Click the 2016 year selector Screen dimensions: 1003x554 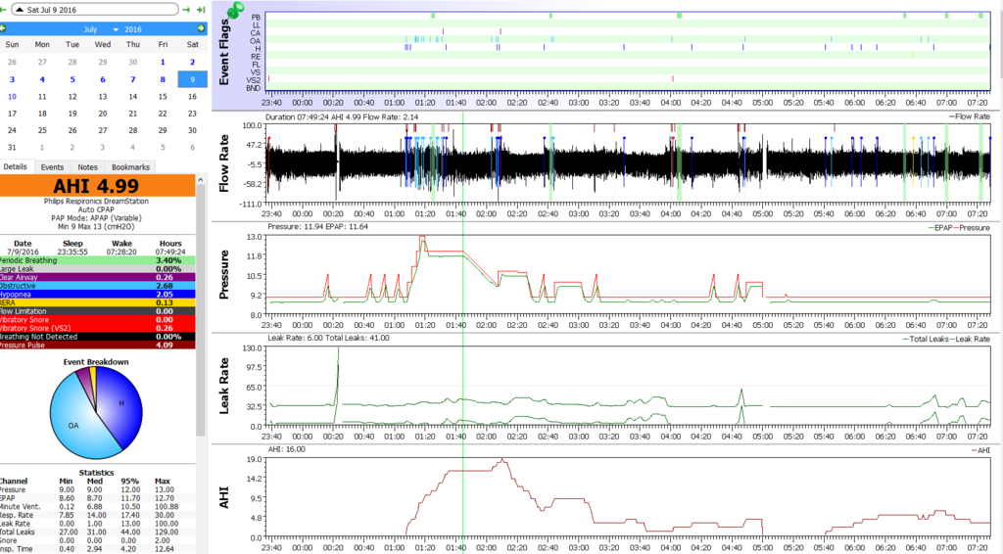[x=131, y=29]
